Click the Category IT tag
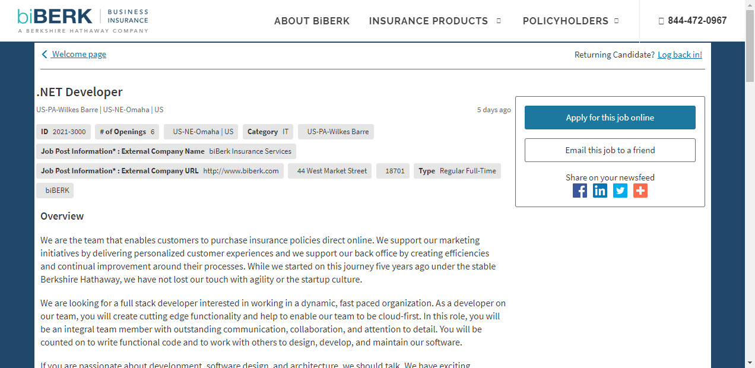This screenshot has width=755, height=368. (268, 132)
